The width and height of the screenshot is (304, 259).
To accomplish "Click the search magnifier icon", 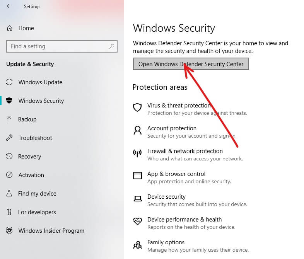I will (112, 46).
